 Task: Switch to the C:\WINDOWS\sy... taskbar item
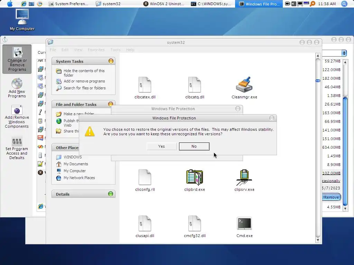click(211, 3)
